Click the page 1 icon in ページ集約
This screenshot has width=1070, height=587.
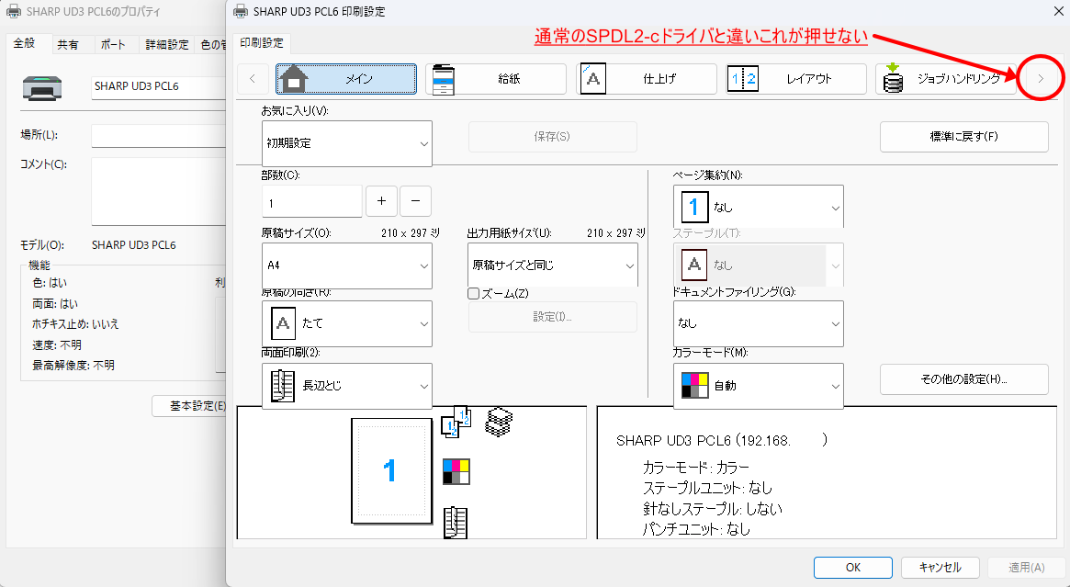pyautogui.click(x=694, y=207)
